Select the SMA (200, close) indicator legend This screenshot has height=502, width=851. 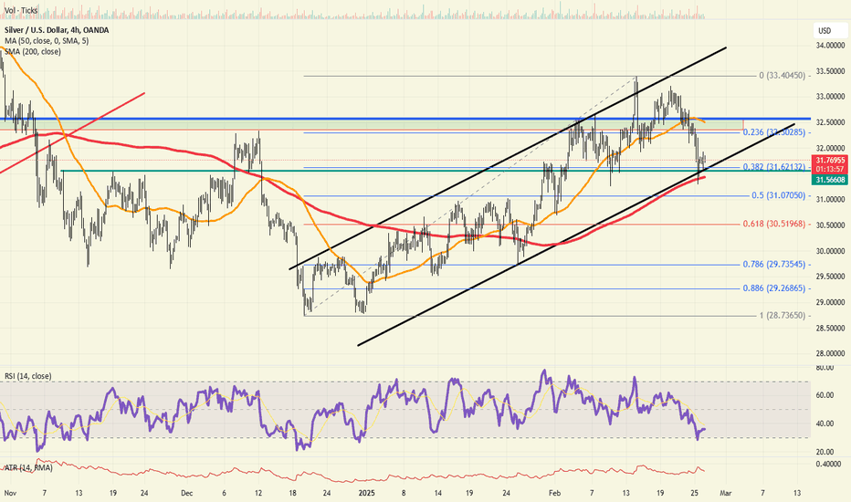(x=33, y=51)
